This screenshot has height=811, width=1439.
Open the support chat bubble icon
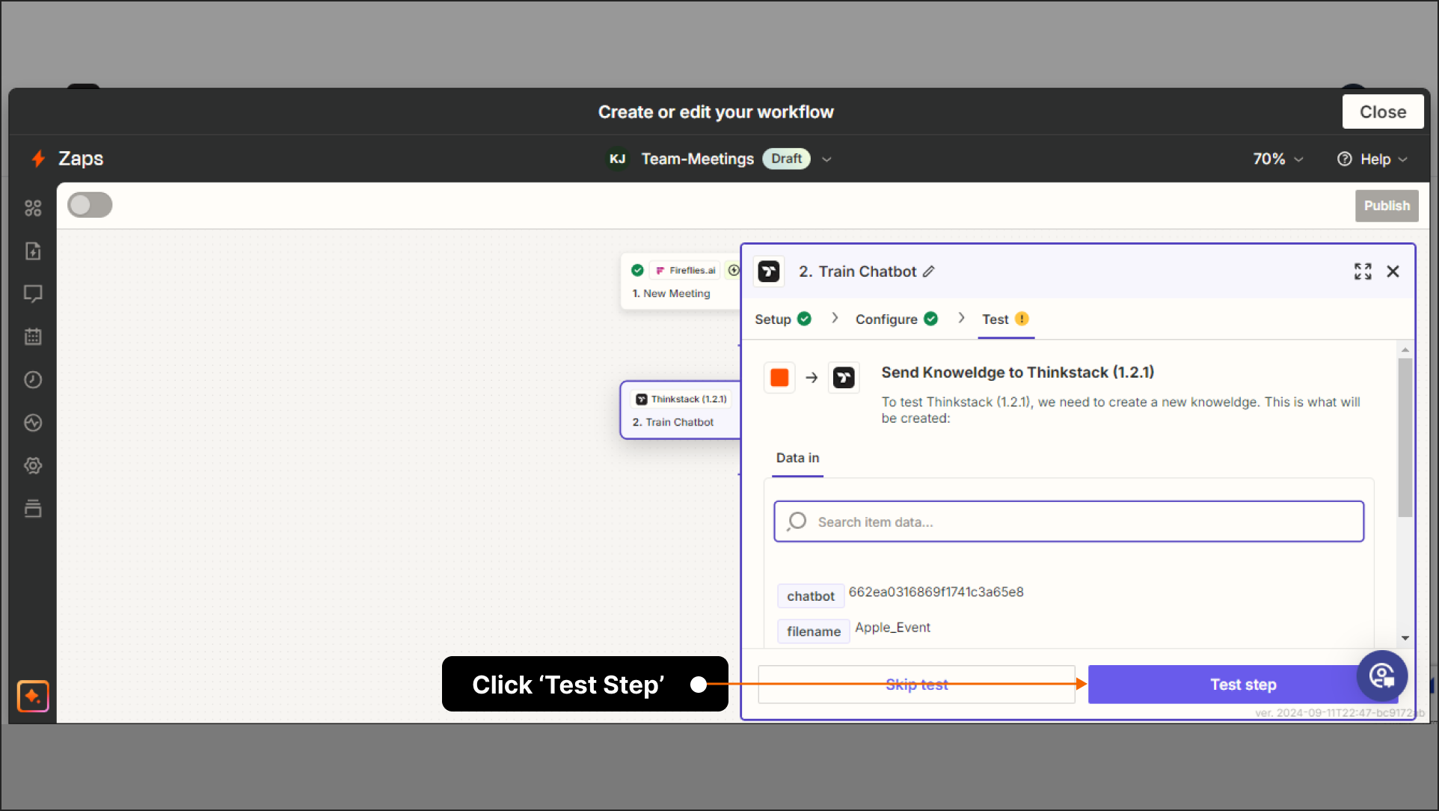(1382, 676)
